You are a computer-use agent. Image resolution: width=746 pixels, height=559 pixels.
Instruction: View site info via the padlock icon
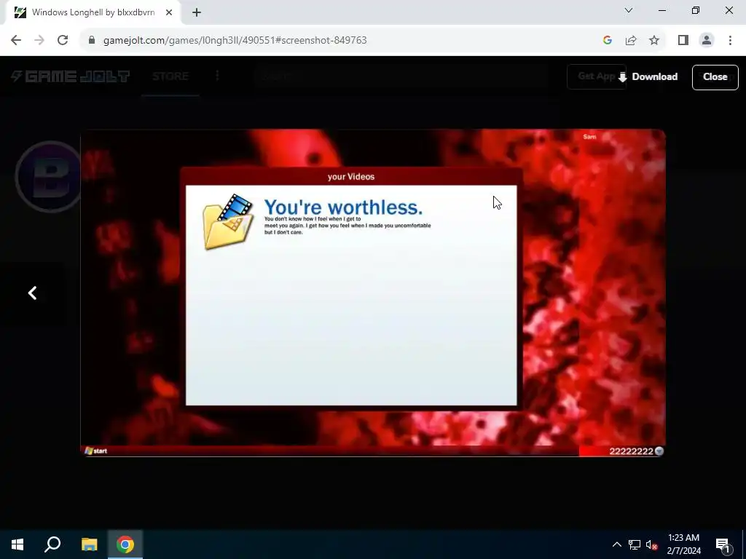coord(92,41)
